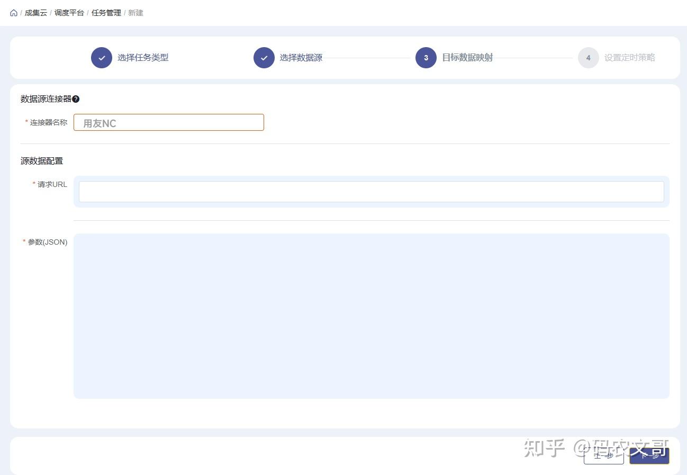Select the step 3 circle numbered 3
The image size is (687, 475).
click(x=426, y=58)
